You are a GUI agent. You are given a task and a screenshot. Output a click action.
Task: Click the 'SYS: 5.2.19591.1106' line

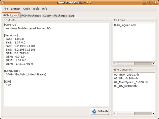tap(21, 50)
